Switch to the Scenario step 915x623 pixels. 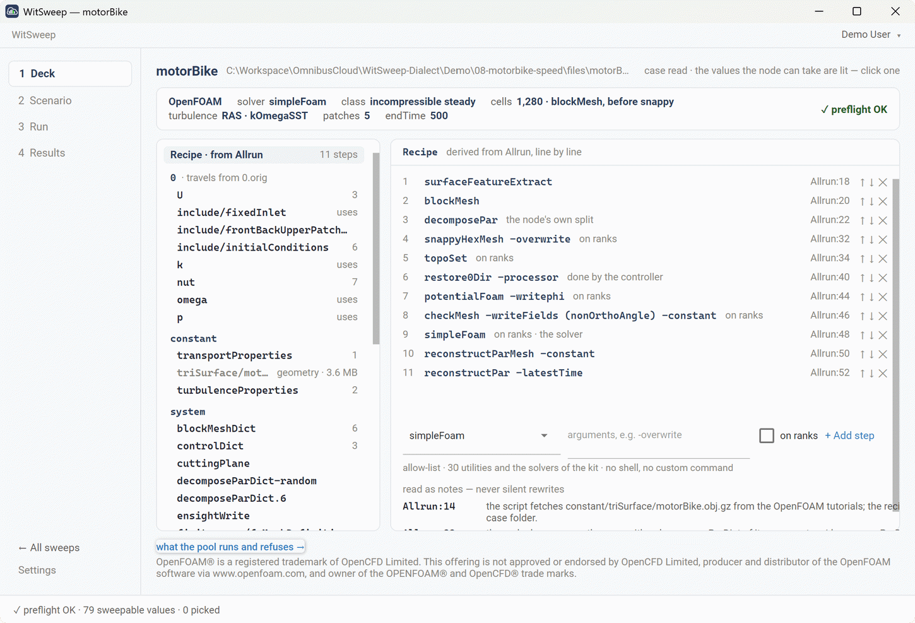click(70, 100)
